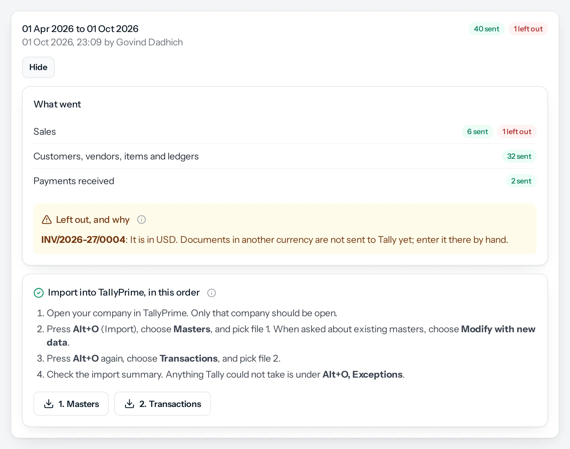Click Import into TallyPrime, in this order heading
Screen dimensions: 570x449
tap(124, 292)
